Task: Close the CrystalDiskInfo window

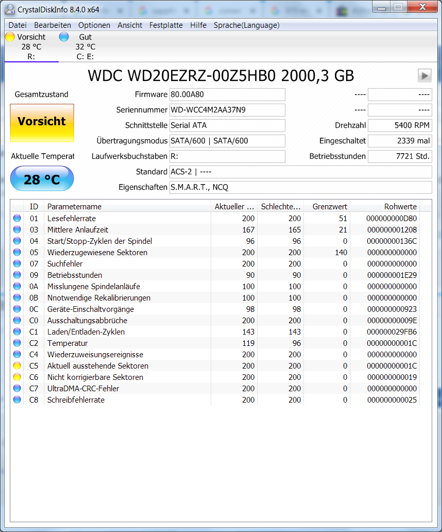Action: point(422,7)
